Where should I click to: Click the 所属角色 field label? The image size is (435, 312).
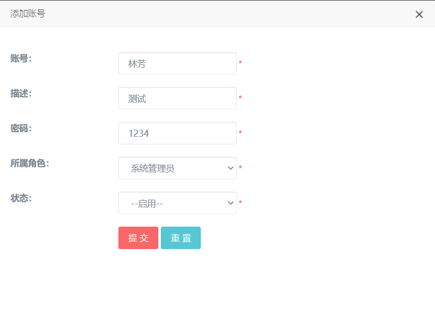29,163
